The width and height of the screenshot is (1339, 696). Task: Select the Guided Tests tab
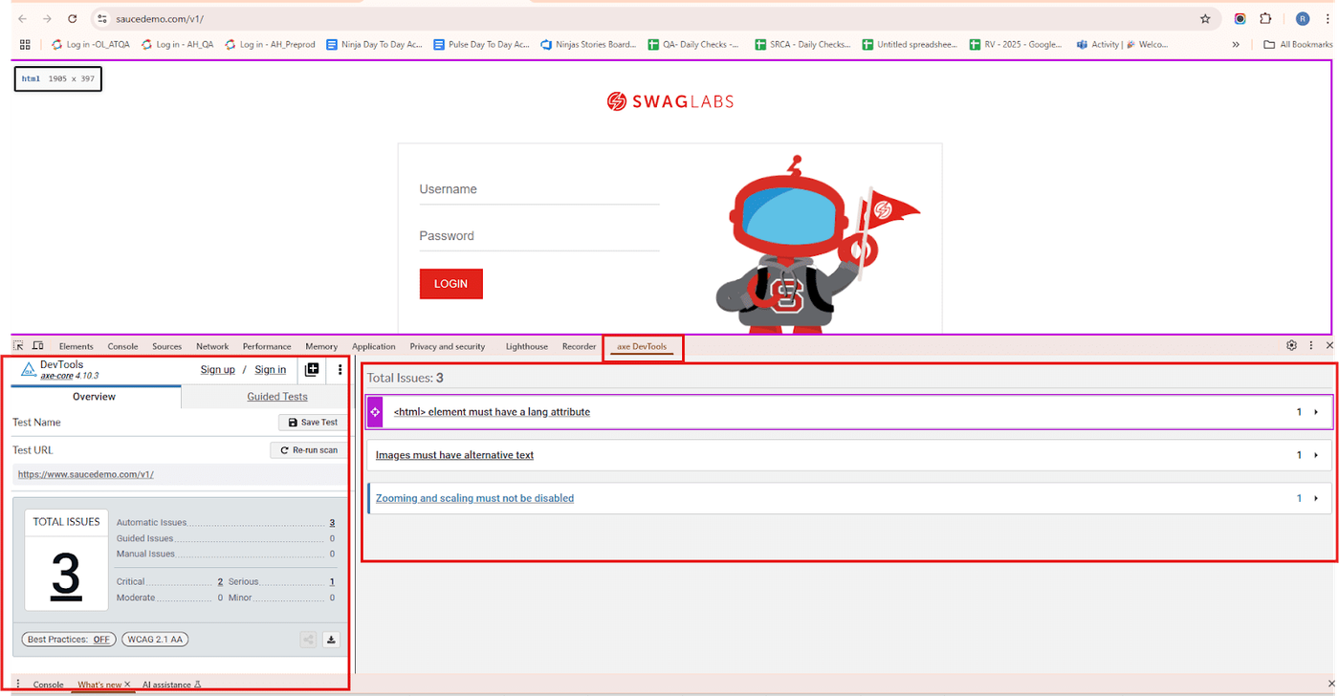coord(277,397)
